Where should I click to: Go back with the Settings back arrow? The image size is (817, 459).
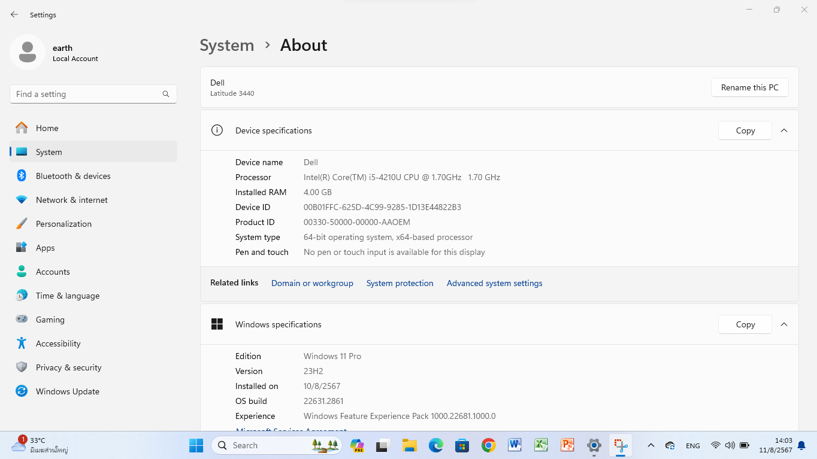click(x=14, y=14)
